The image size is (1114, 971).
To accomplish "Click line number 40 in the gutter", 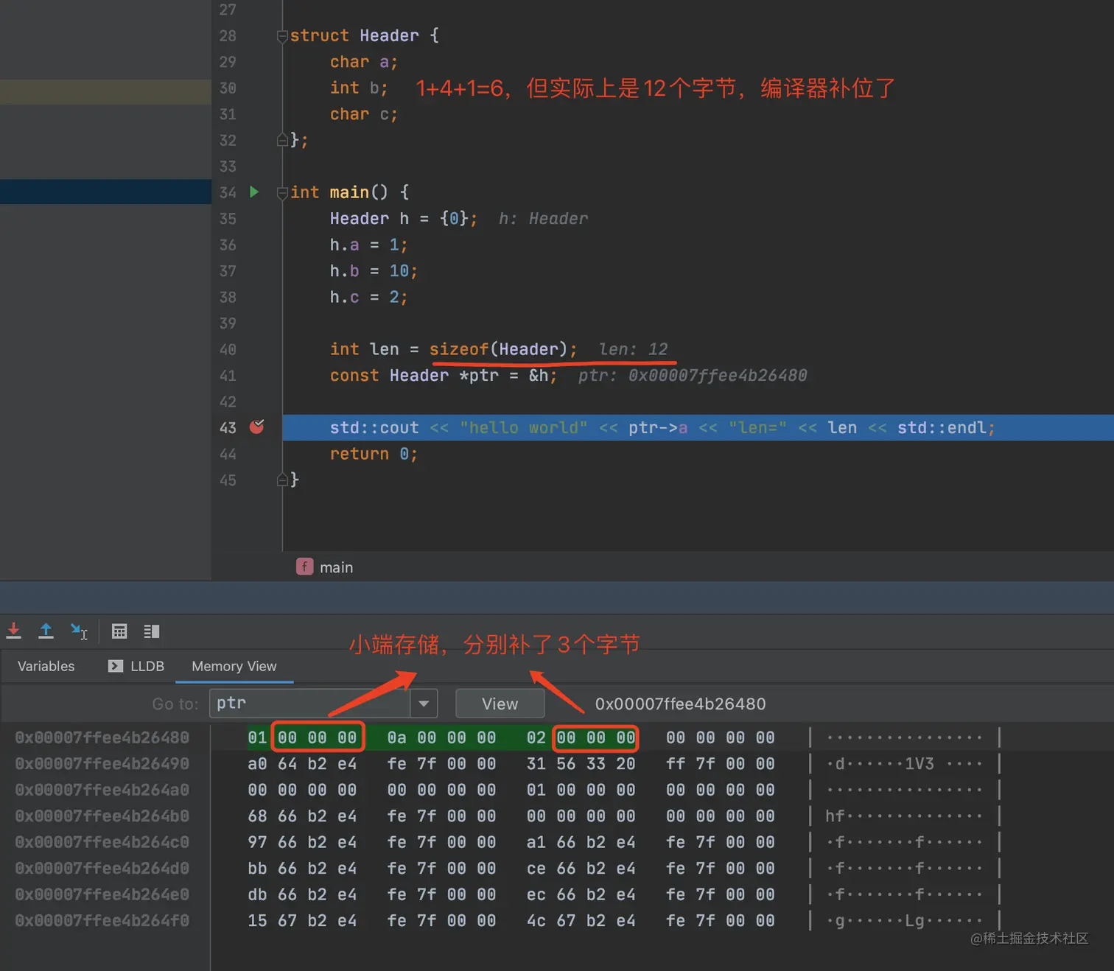I will 228,349.
